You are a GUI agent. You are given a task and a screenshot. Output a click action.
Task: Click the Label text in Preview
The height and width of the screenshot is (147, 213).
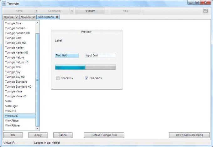[58, 41]
